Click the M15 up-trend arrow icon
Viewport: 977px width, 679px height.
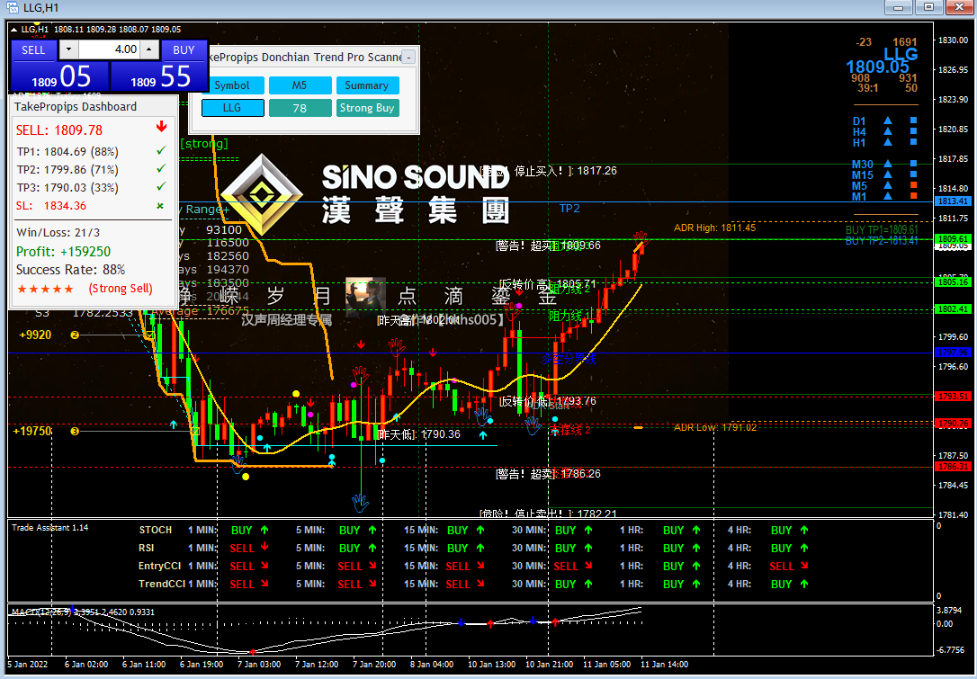(888, 174)
